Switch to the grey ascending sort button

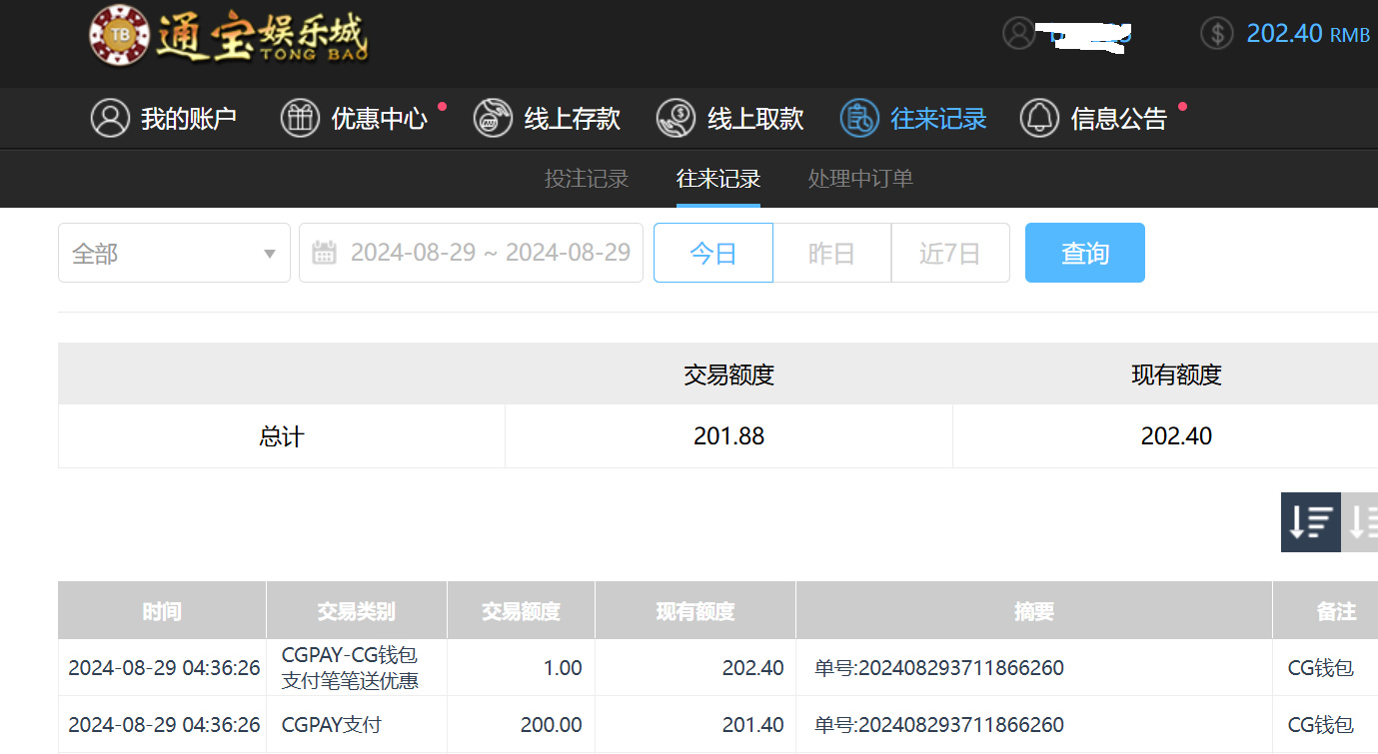tap(1361, 521)
